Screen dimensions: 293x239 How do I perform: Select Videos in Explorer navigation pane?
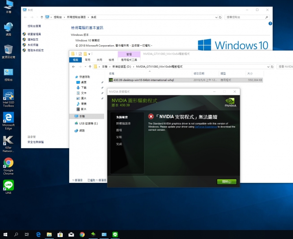84,109
